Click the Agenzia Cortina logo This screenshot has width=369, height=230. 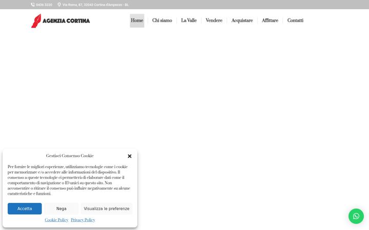pyautogui.click(x=60, y=20)
